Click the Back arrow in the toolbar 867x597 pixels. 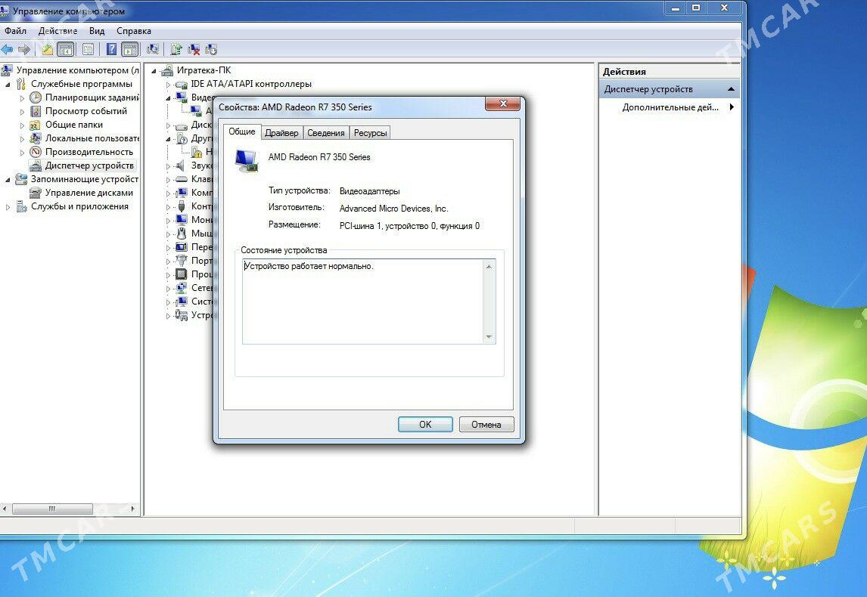pyautogui.click(x=7, y=50)
